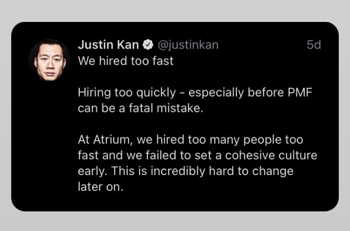The image size is (350, 231).
Task: Select the "We hired too fast" line
Action: pyautogui.click(x=126, y=61)
